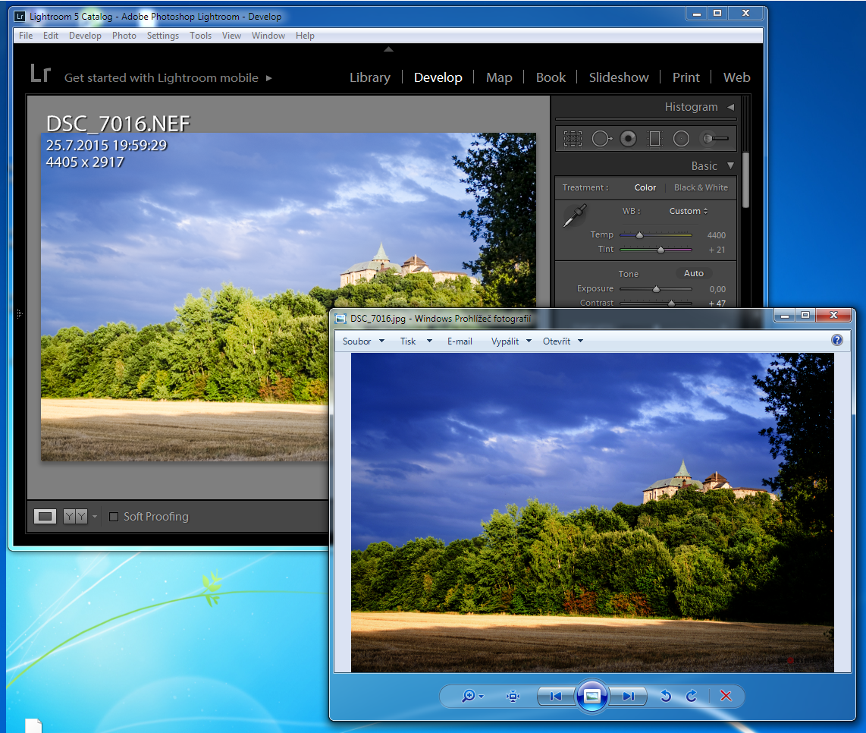The width and height of the screenshot is (866, 733).
Task: Enable the Soft Proofing checkbox
Action: point(114,517)
